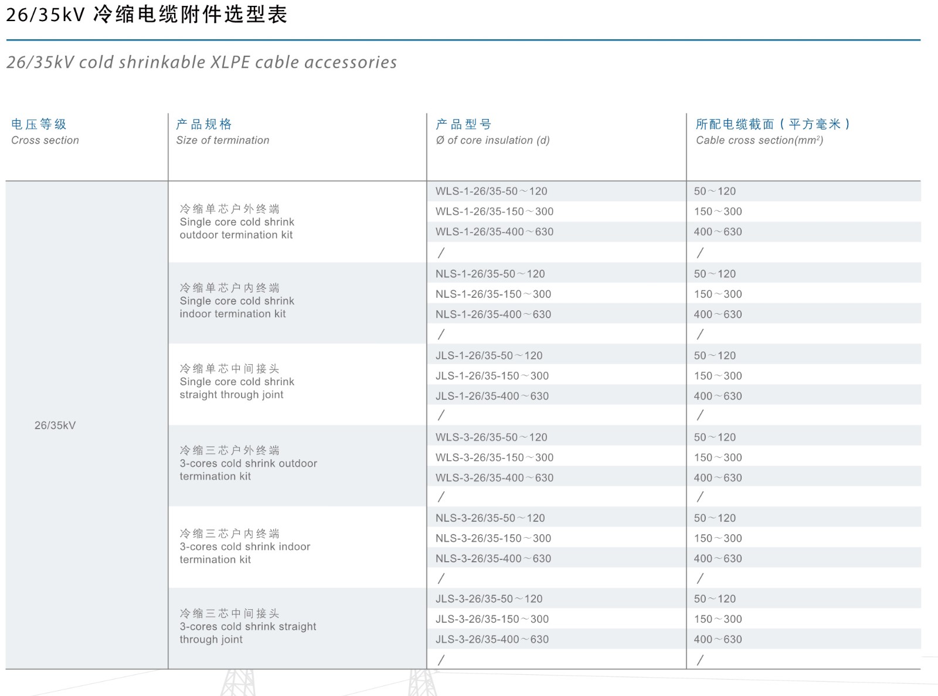
Task: Select model NLS-3-26/35-50~120
Action: pyautogui.click(x=490, y=518)
